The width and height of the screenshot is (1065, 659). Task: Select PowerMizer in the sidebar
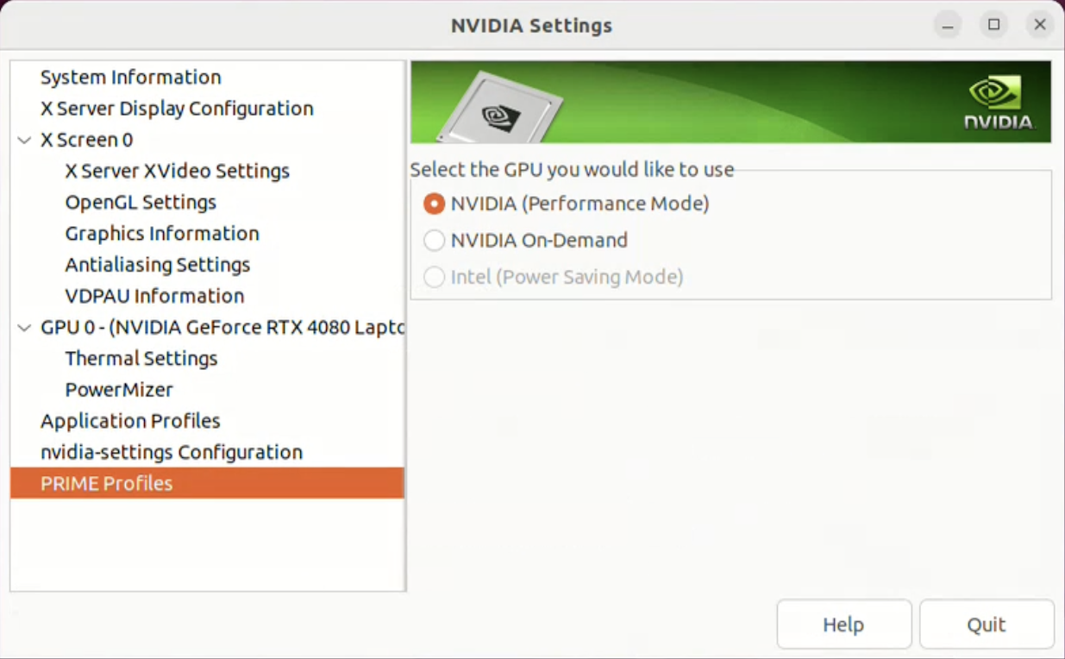119,390
